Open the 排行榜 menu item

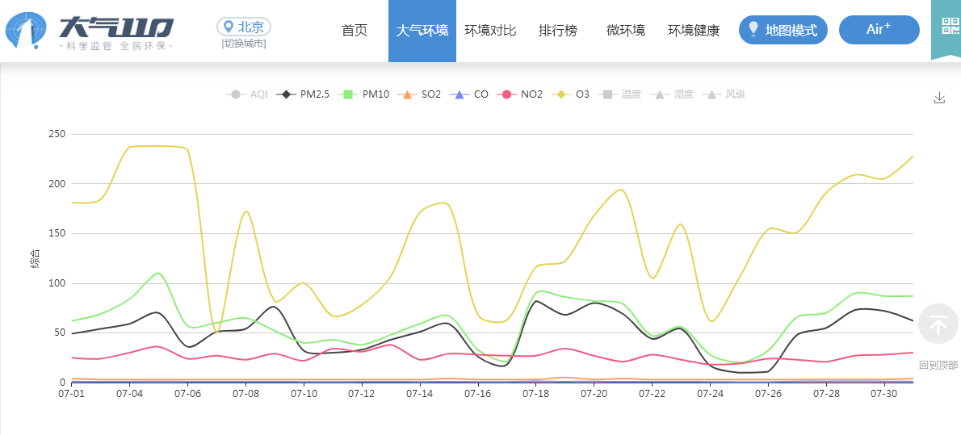coord(558,31)
